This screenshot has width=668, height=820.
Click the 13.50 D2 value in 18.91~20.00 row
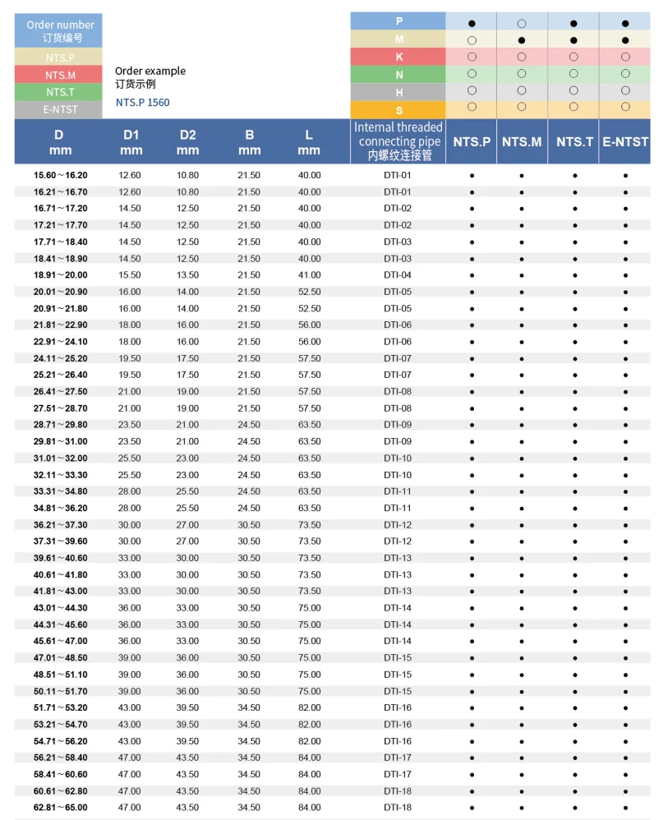click(x=187, y=275)
